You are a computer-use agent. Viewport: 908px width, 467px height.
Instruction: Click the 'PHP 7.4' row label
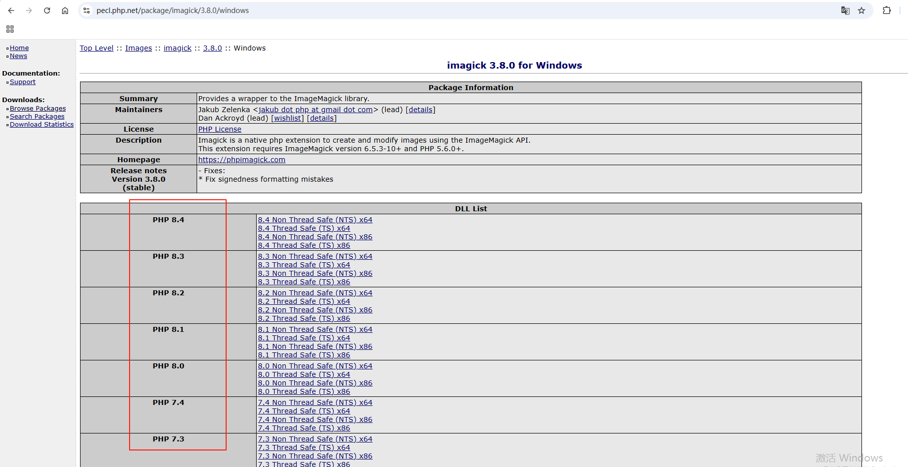tap(169, 402)
